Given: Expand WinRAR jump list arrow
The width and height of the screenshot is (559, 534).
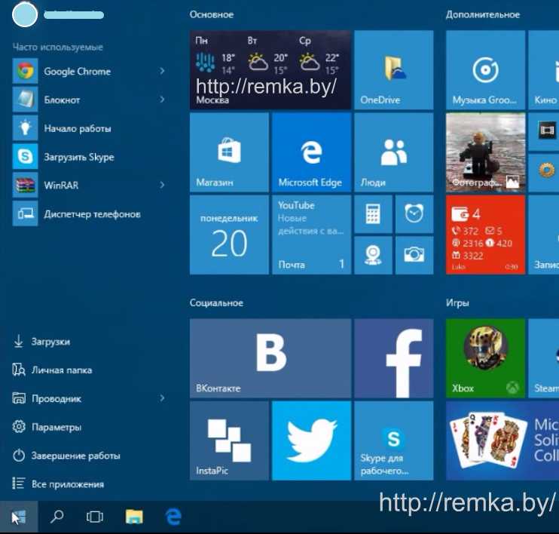Looking at the screenshot, I should point(162,185).
